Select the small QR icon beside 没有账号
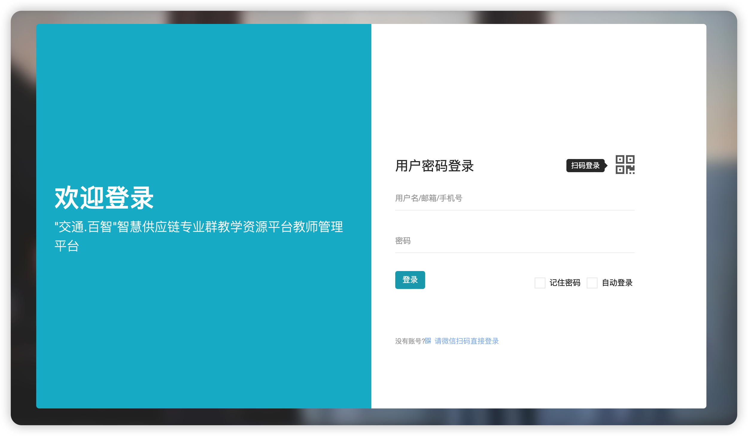This screenshot has width=748, height=436. click(x=428, y=341)
